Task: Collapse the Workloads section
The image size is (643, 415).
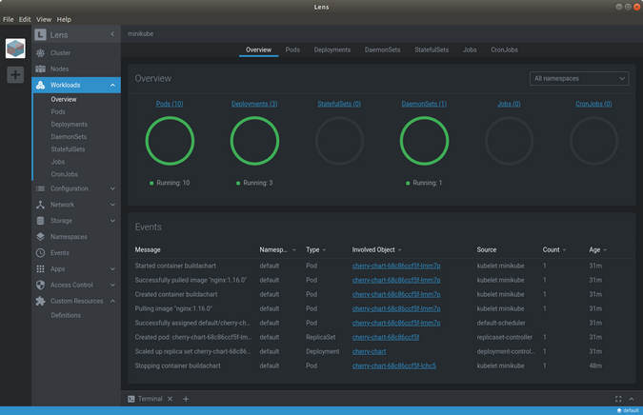Action: [112, 86]
